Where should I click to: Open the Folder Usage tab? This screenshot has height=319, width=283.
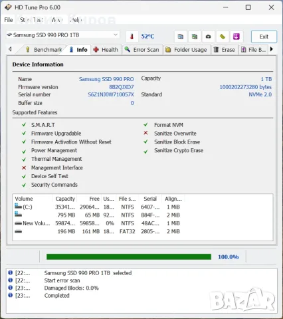click(187, 50)
